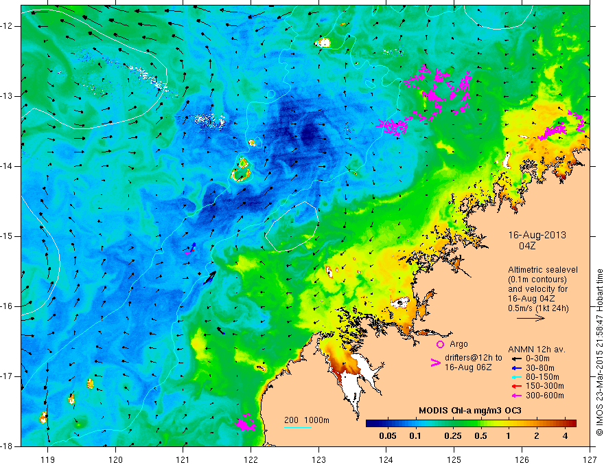This screenshot has height=467, width=604.
Task: Click the longitude axis label '126'
Action: (522, 459)
